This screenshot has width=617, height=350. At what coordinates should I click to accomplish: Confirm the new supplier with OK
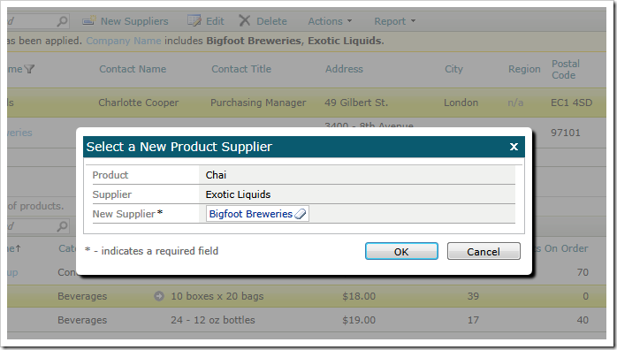click(401, 251)
